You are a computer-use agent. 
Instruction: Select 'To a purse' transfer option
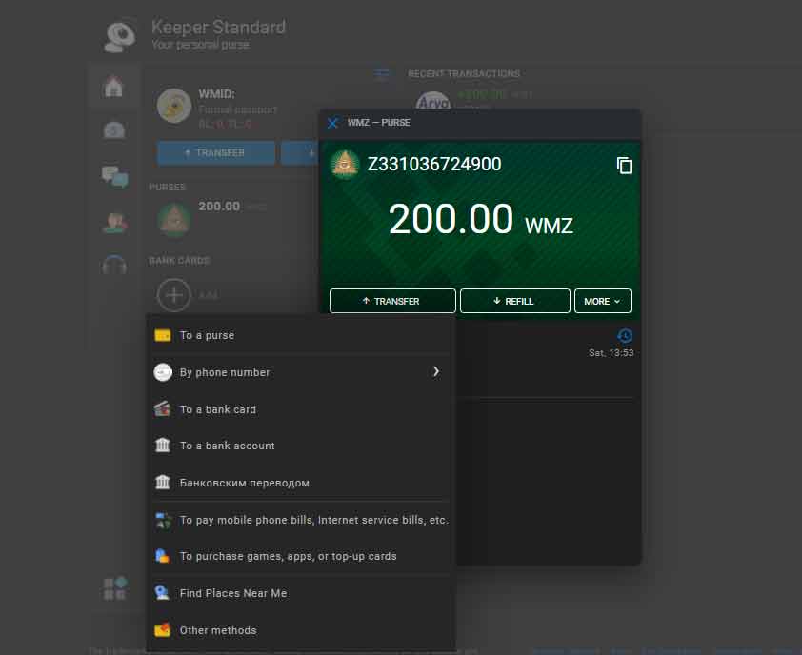coord(301,335)
